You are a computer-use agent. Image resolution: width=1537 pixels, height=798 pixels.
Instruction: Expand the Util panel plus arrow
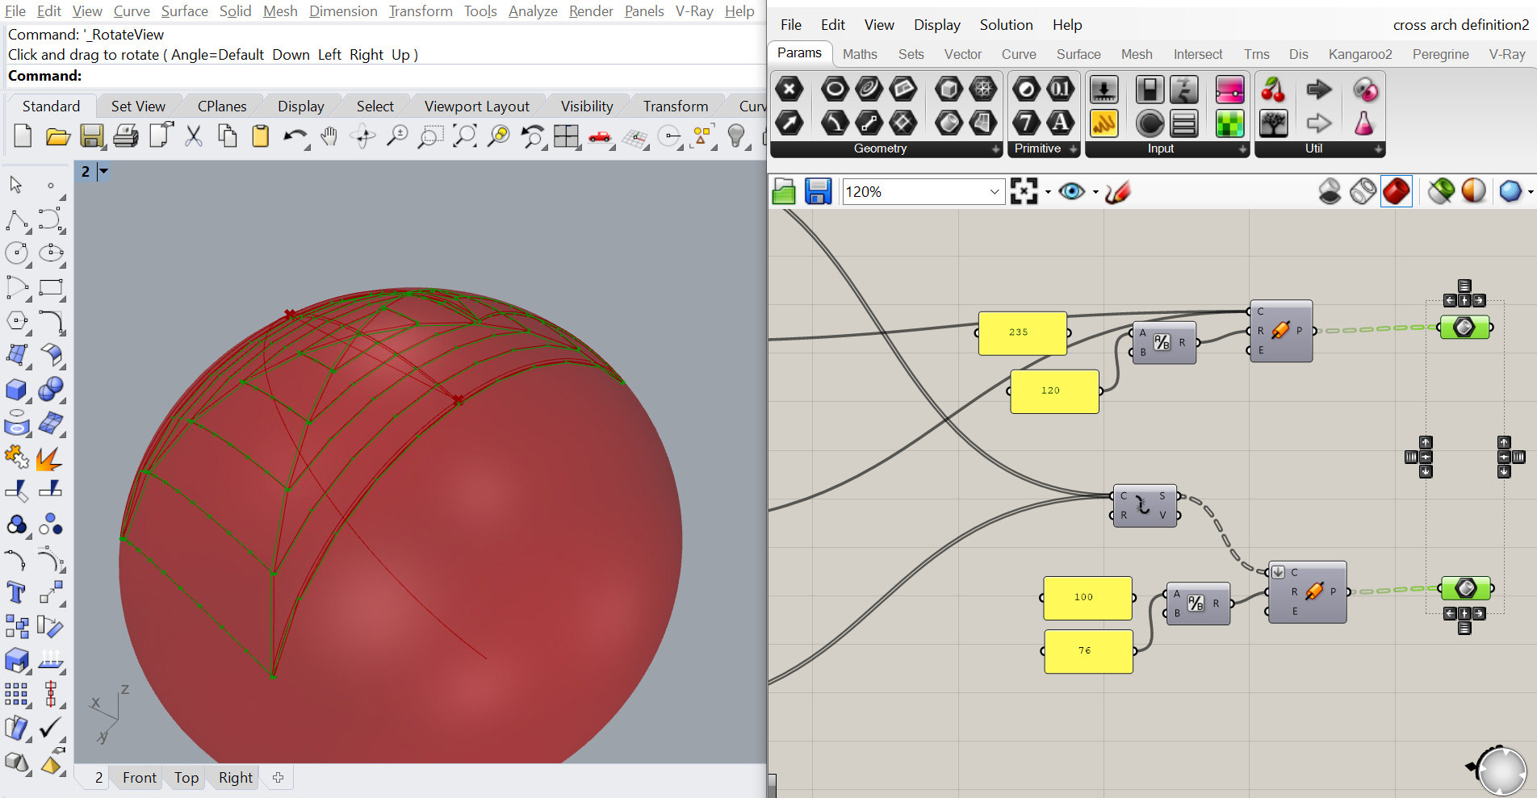(1378, 149)
